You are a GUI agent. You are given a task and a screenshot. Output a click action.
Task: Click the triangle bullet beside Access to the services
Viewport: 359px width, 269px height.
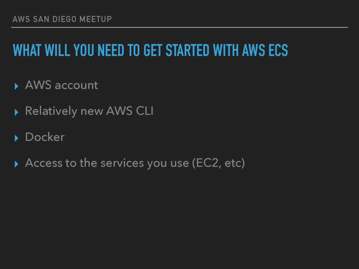tap(16, 164)
